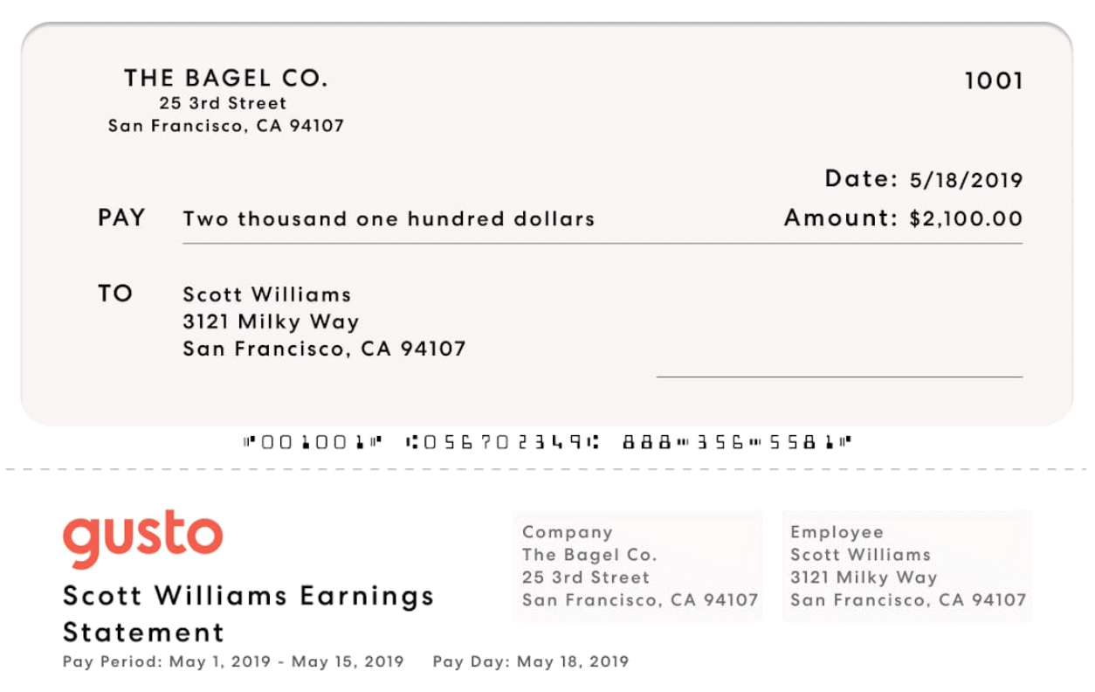Click the PAY label on the check
1095x692 pixels.
(x=121, y=218)
